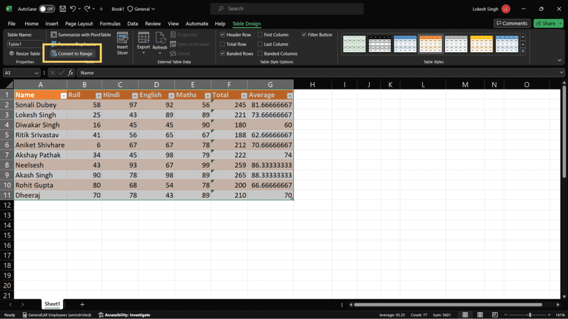Open English column filter dropdown

coord(172,96)
